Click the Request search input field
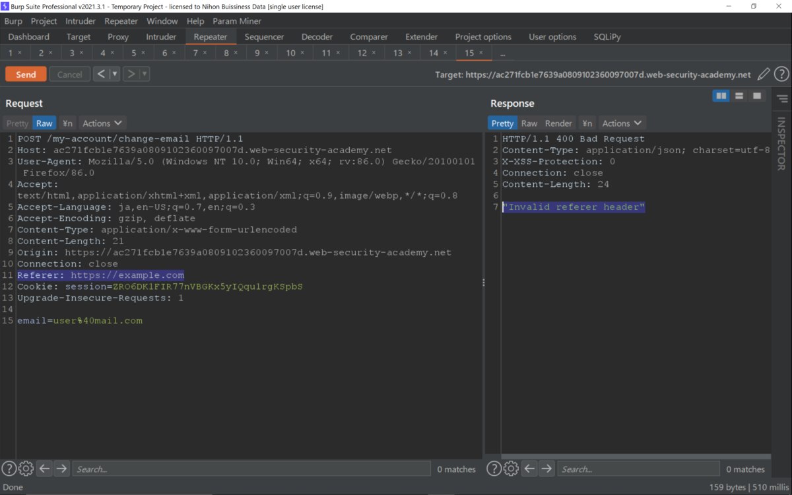The height and width of the screenshot is (495, 792). tap(251, 469)
